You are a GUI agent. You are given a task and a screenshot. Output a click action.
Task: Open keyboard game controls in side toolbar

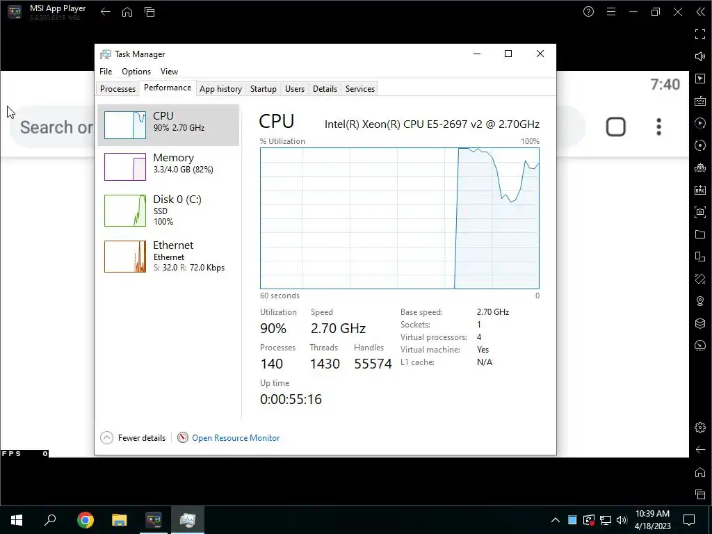point(700,101)
